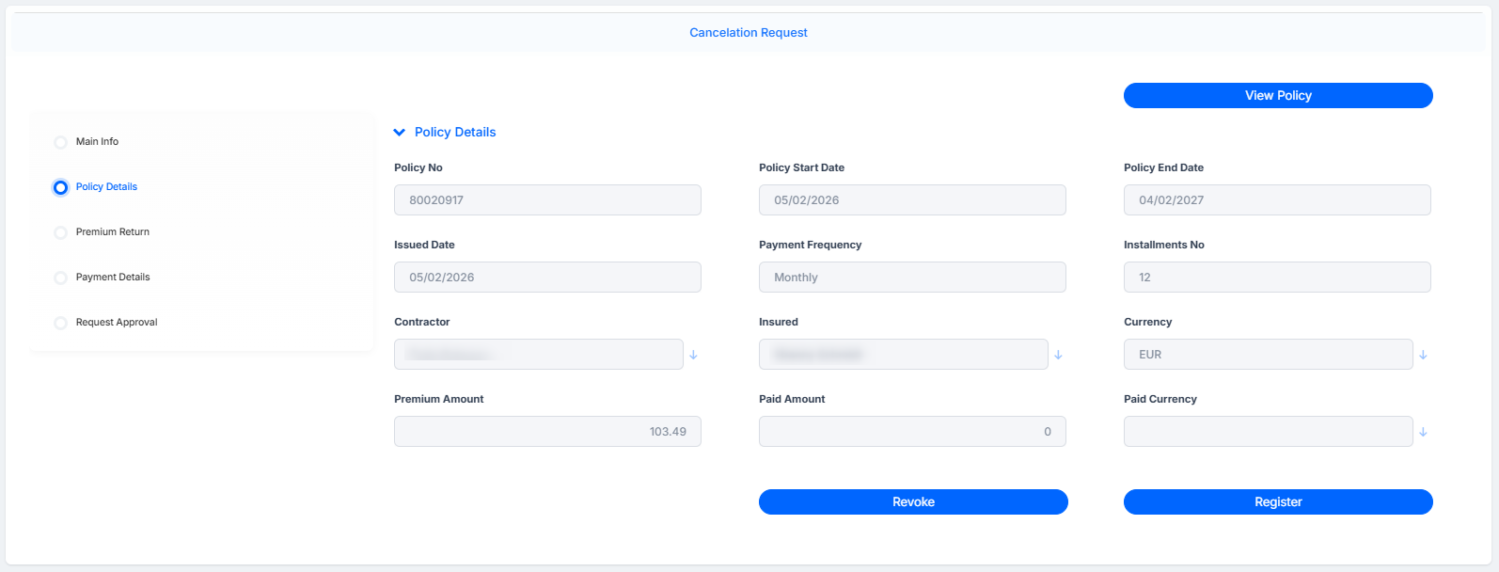The height and width of the screenshot is (572, 1499).
Task: Open the Currency EUR dropdown
Action: point(1268,355)
